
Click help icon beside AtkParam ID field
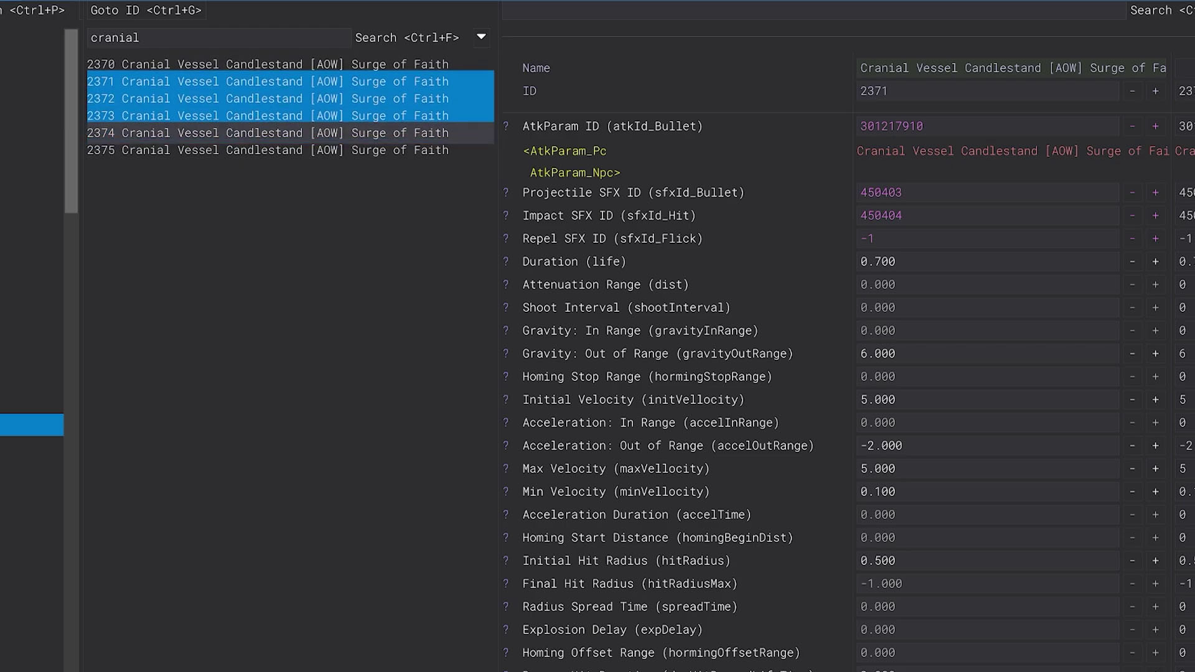(x=506, y=126)
